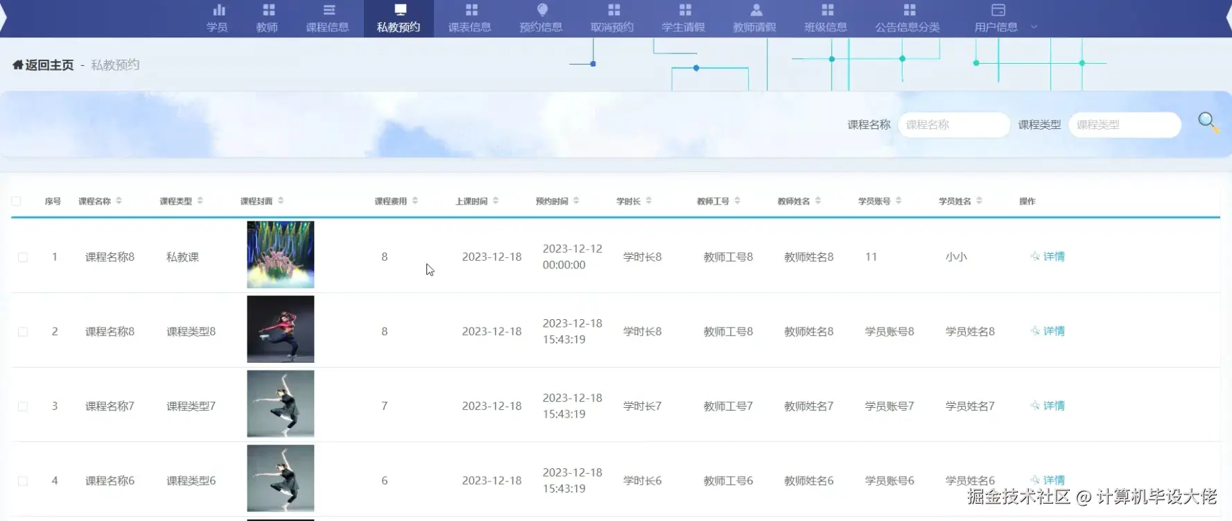Viewport: 1232px width, 521px height.
Task: Open 详情 for row 课程名称8 私教课
Action: pyautogui.click(x=1048, y=257)
